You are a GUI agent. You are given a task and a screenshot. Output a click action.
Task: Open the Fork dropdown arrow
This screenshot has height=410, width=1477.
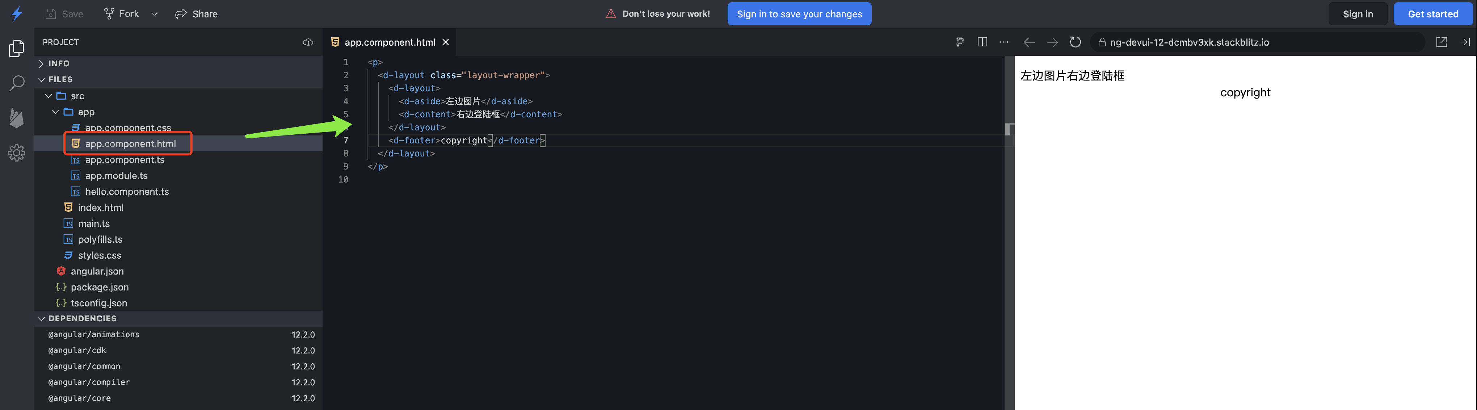(154, 14)
